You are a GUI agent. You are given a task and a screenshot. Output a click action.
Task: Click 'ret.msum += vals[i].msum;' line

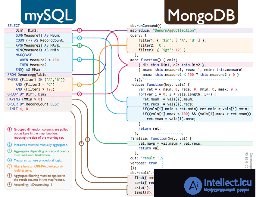pos(168,99)
